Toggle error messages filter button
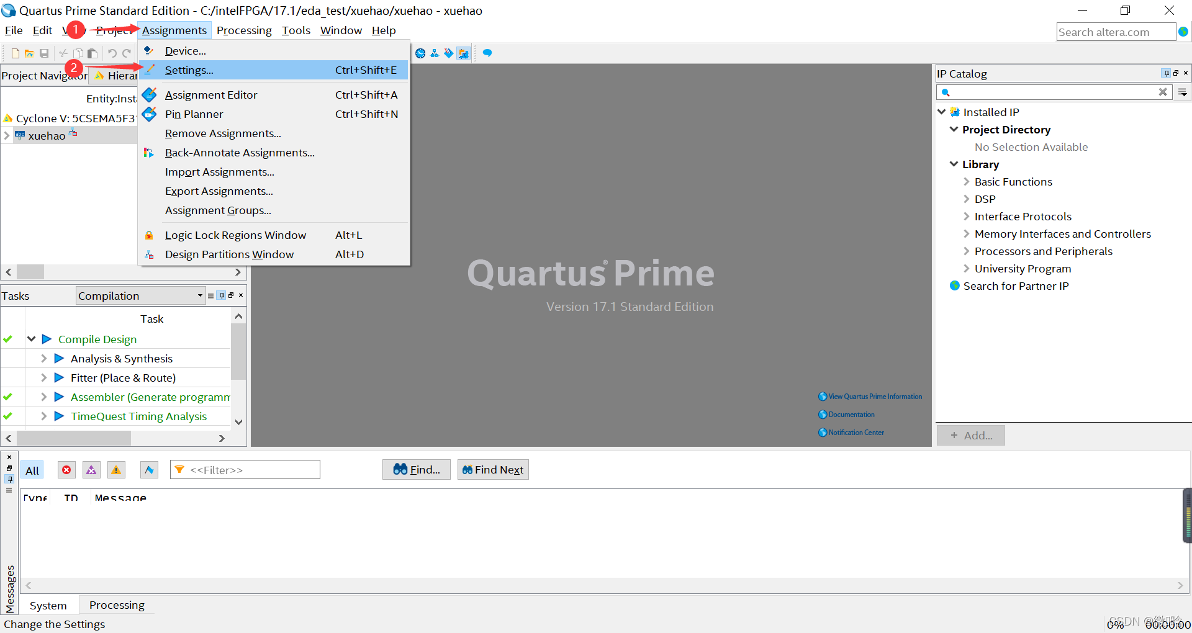The width and height of the screenshot is (1192, 633). point(66,470)
